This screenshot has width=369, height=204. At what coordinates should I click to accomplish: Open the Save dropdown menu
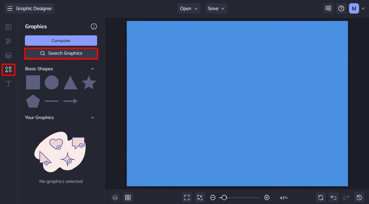click(x=216, y=9)
